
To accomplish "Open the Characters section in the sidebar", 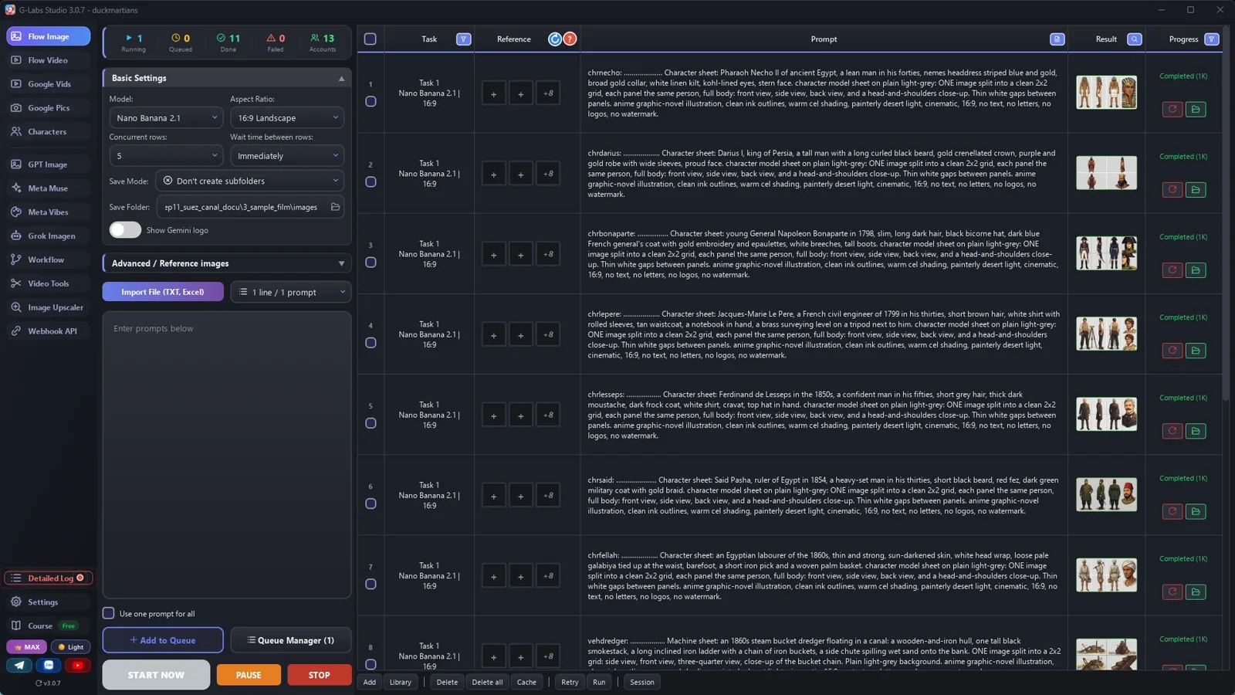I will click(x=47, y=131).
